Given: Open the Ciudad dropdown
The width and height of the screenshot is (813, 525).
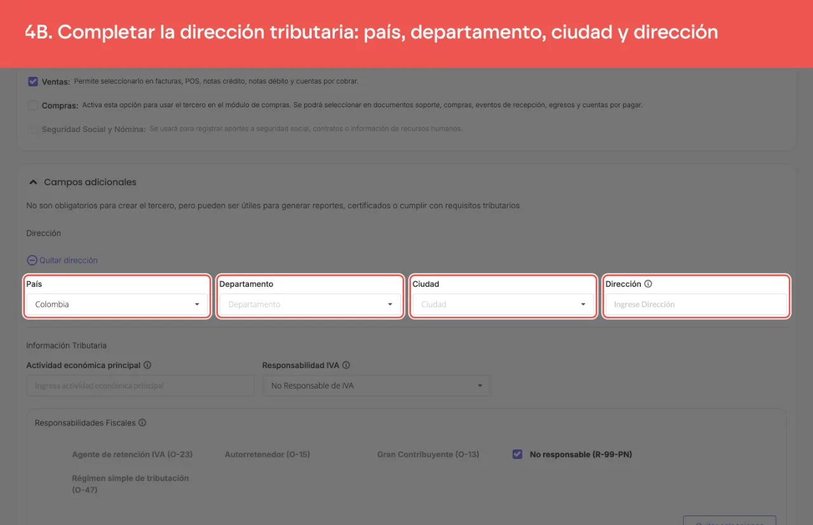Looking at the screenshot, I should click(x=503, y=304).
